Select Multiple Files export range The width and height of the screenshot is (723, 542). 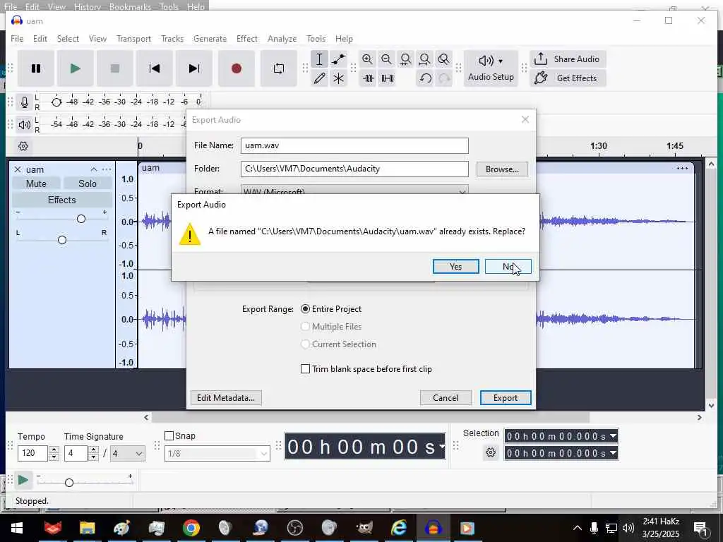coord(305,326)
